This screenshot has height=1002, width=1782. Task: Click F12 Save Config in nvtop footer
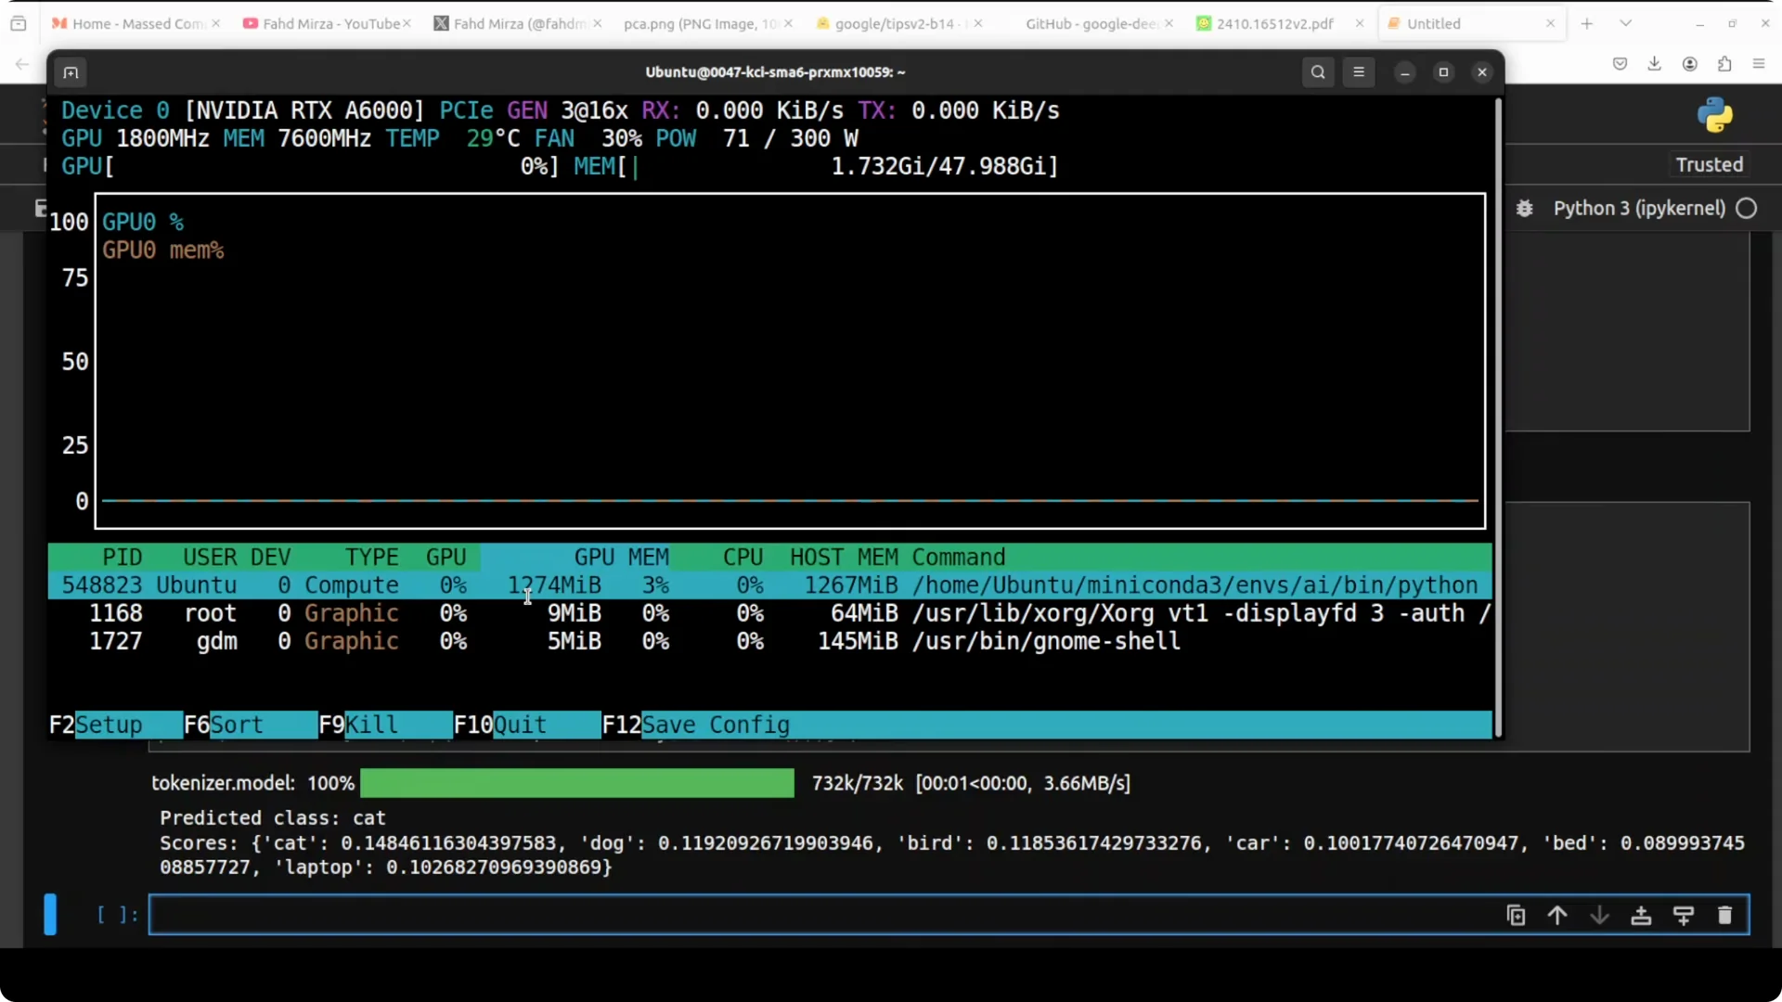point(696,725)
